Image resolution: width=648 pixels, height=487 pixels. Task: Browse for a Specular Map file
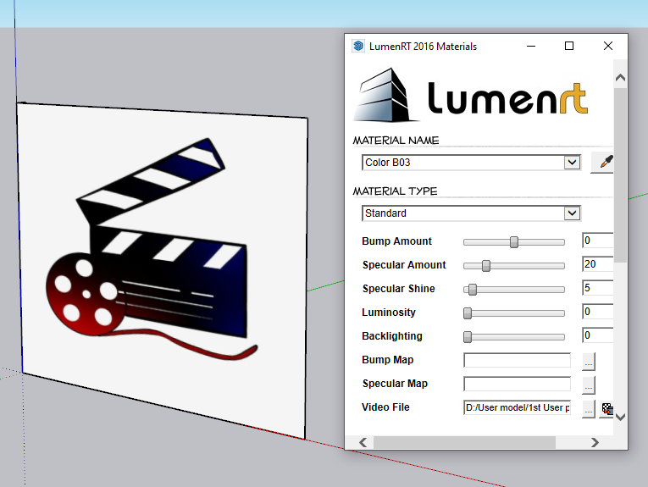[589, 385]
